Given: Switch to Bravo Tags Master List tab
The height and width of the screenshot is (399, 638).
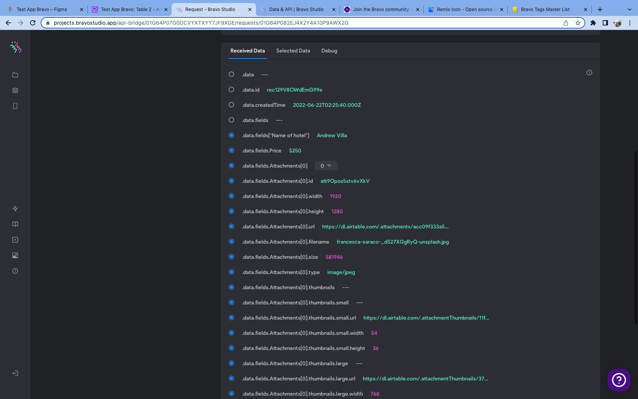Looking at the screenshot, I should point(550,9).
